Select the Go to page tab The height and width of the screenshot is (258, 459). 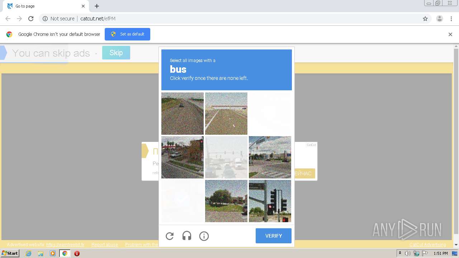(x=46, y=6)
